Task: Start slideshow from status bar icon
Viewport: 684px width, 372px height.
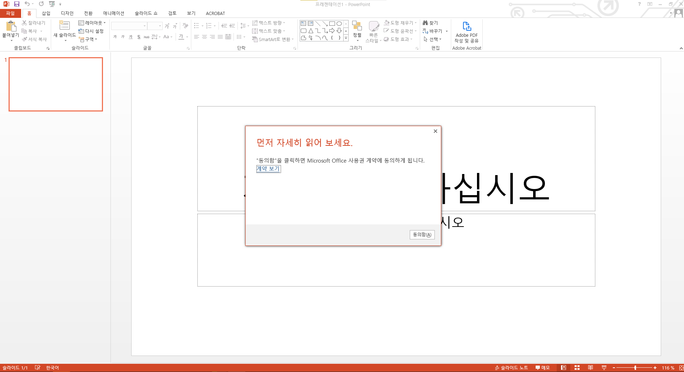Action: pos(604,368)
